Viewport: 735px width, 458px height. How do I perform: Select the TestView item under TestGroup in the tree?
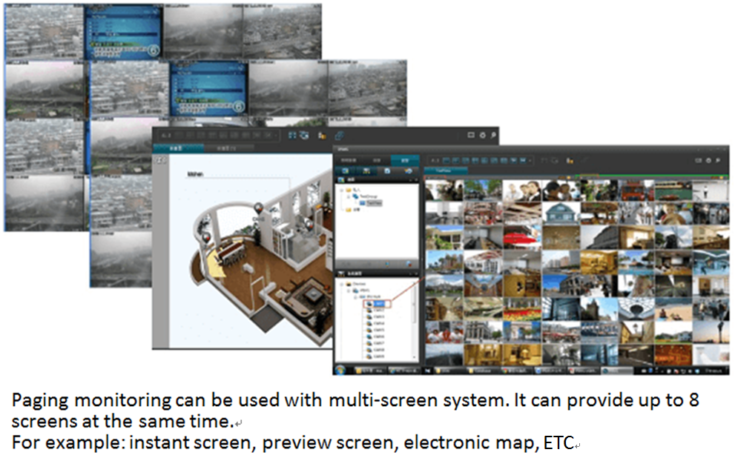coord(372,203)
